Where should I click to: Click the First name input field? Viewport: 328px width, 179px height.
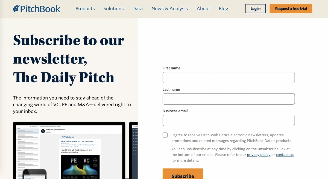229,77
